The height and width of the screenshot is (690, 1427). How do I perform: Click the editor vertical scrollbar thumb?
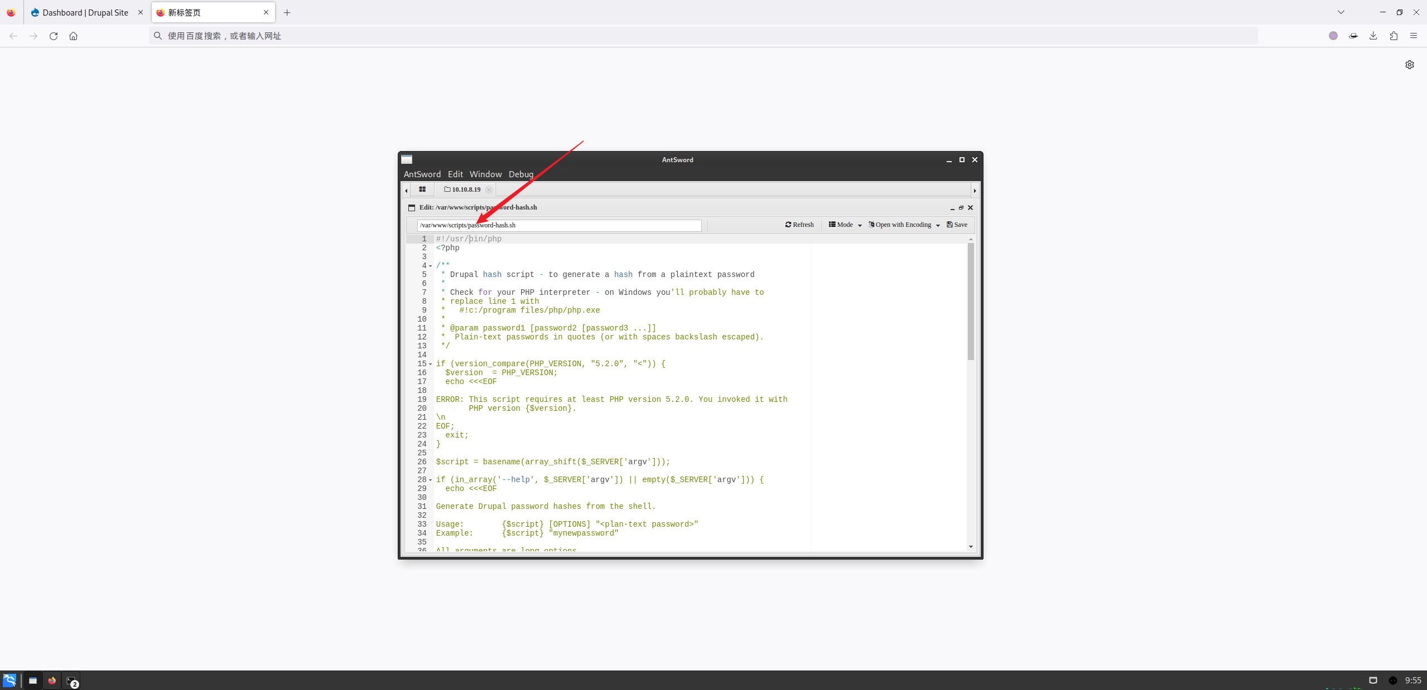pos(971,302)
